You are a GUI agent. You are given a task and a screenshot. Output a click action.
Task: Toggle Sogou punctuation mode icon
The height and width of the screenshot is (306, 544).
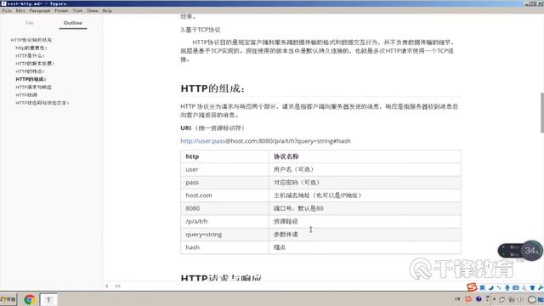click(499, 287)
